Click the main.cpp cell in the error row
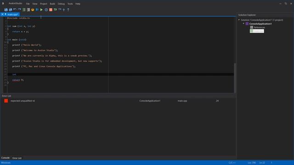Viewport: 294px width, 165px height. [182, 101]
